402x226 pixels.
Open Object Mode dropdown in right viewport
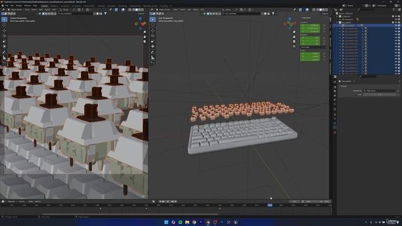click(165, 10)
